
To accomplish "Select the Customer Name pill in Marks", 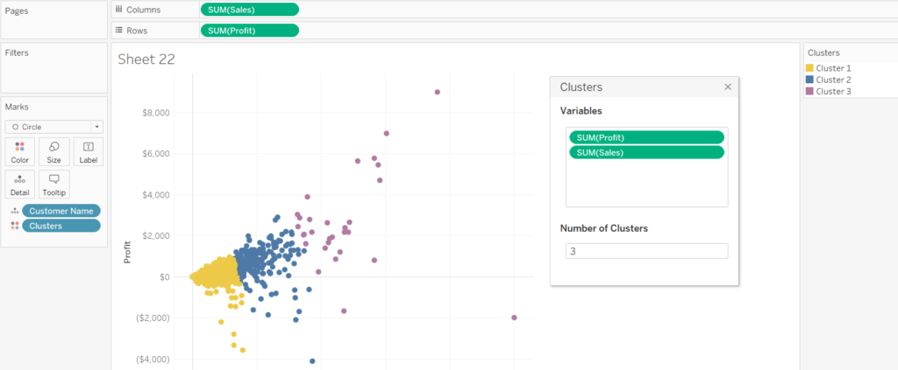I will 61,211.
